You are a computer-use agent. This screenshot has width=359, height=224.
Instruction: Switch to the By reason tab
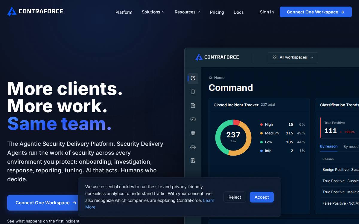coord(329,147)
